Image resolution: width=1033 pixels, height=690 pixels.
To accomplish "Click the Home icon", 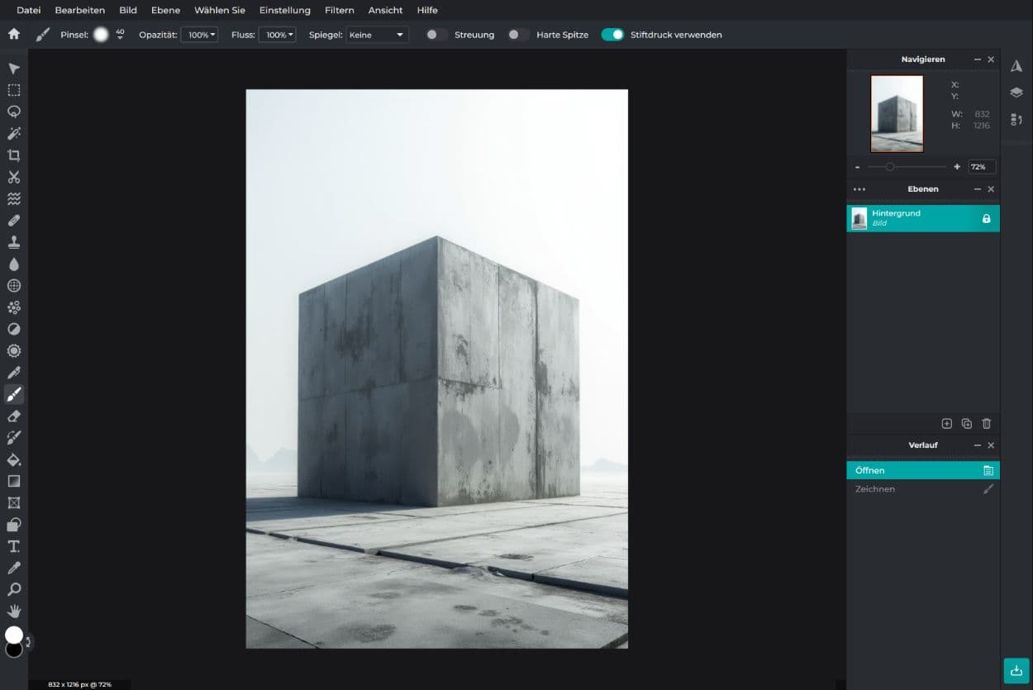I will (x=14, y=35).
